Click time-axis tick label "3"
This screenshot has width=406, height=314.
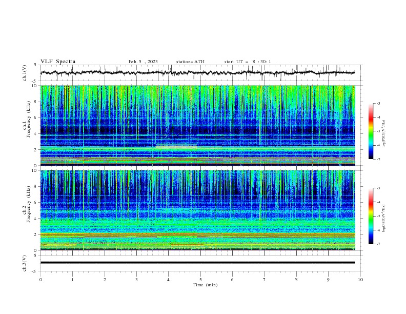click(x=136, y=280)
